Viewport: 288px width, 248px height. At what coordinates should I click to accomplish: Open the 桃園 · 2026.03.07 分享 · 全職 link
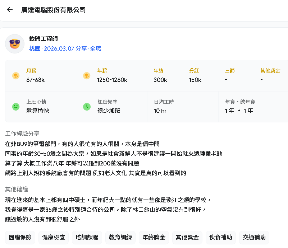point(65,48)
